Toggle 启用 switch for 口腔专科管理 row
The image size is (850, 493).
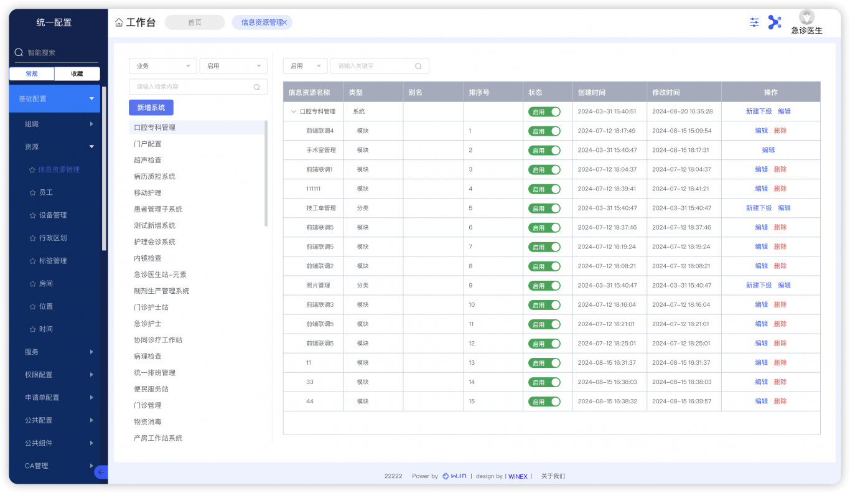click(544, 111)
